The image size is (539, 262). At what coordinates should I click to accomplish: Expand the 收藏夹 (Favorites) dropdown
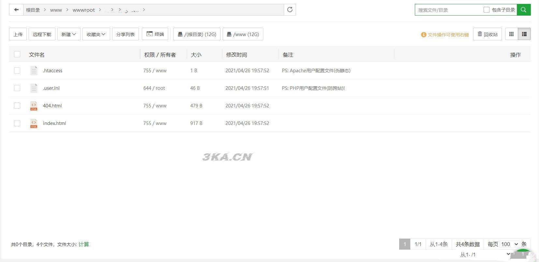(96, 34)
